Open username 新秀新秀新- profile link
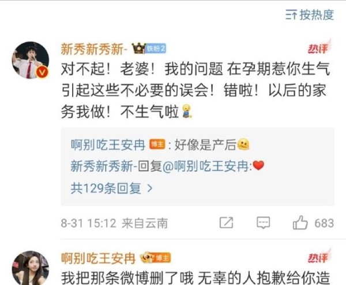The height and width of the screenshot is (285, 346). tap(94, 49)
